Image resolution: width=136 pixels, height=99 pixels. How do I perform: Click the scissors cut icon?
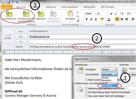click(78, 12)
